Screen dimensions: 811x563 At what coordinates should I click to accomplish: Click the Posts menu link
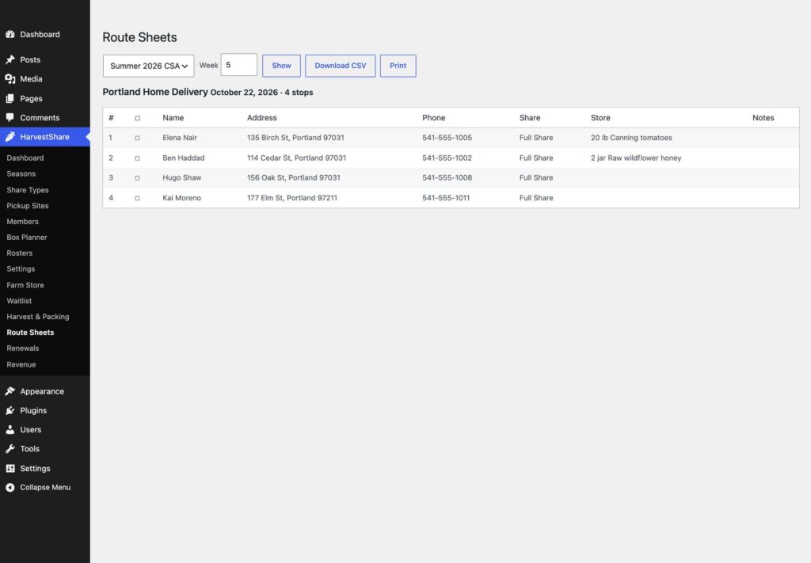click(x=30, y=59)
